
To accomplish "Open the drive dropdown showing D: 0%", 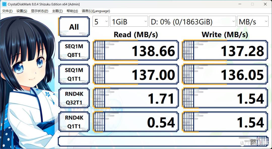I will [192, 21].
